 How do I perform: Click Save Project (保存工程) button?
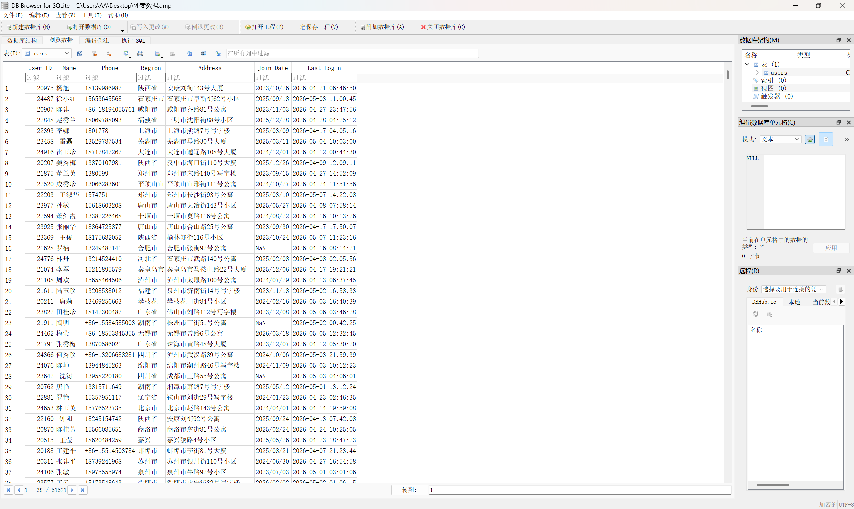(x=319, y=27)
